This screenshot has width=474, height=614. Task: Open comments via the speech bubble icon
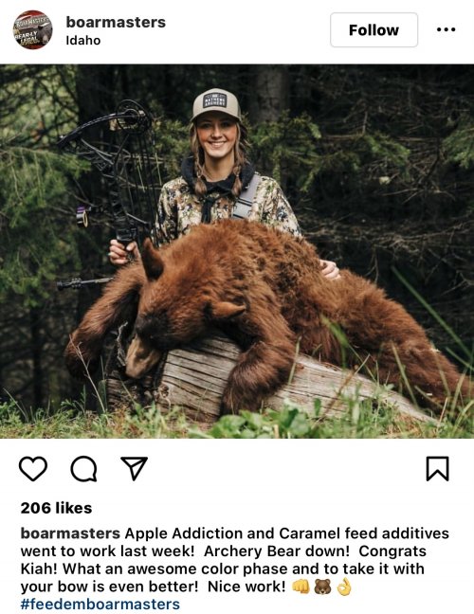click(x=83, y=468)
